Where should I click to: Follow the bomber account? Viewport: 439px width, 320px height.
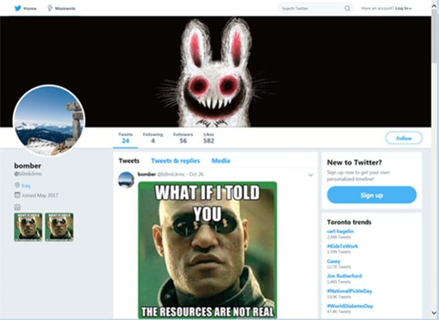[x=403, y=138]
